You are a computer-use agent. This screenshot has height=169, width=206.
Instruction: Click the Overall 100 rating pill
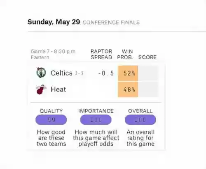click(140, 120)
